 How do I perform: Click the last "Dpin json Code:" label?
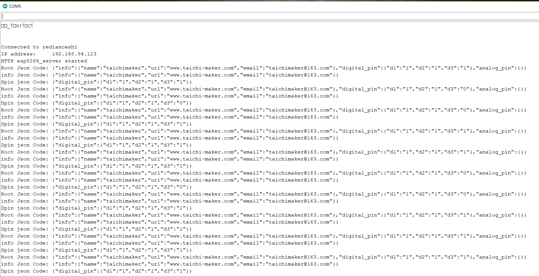tap(25, 271)
